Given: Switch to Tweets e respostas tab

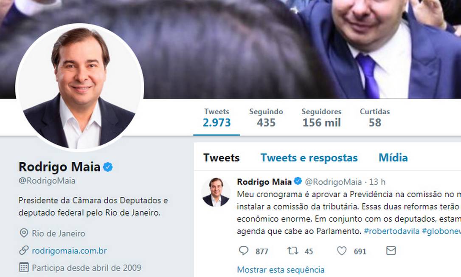Looking at the screenshot, I should 309,158.
